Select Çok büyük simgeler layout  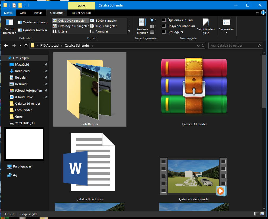[70, 21]
